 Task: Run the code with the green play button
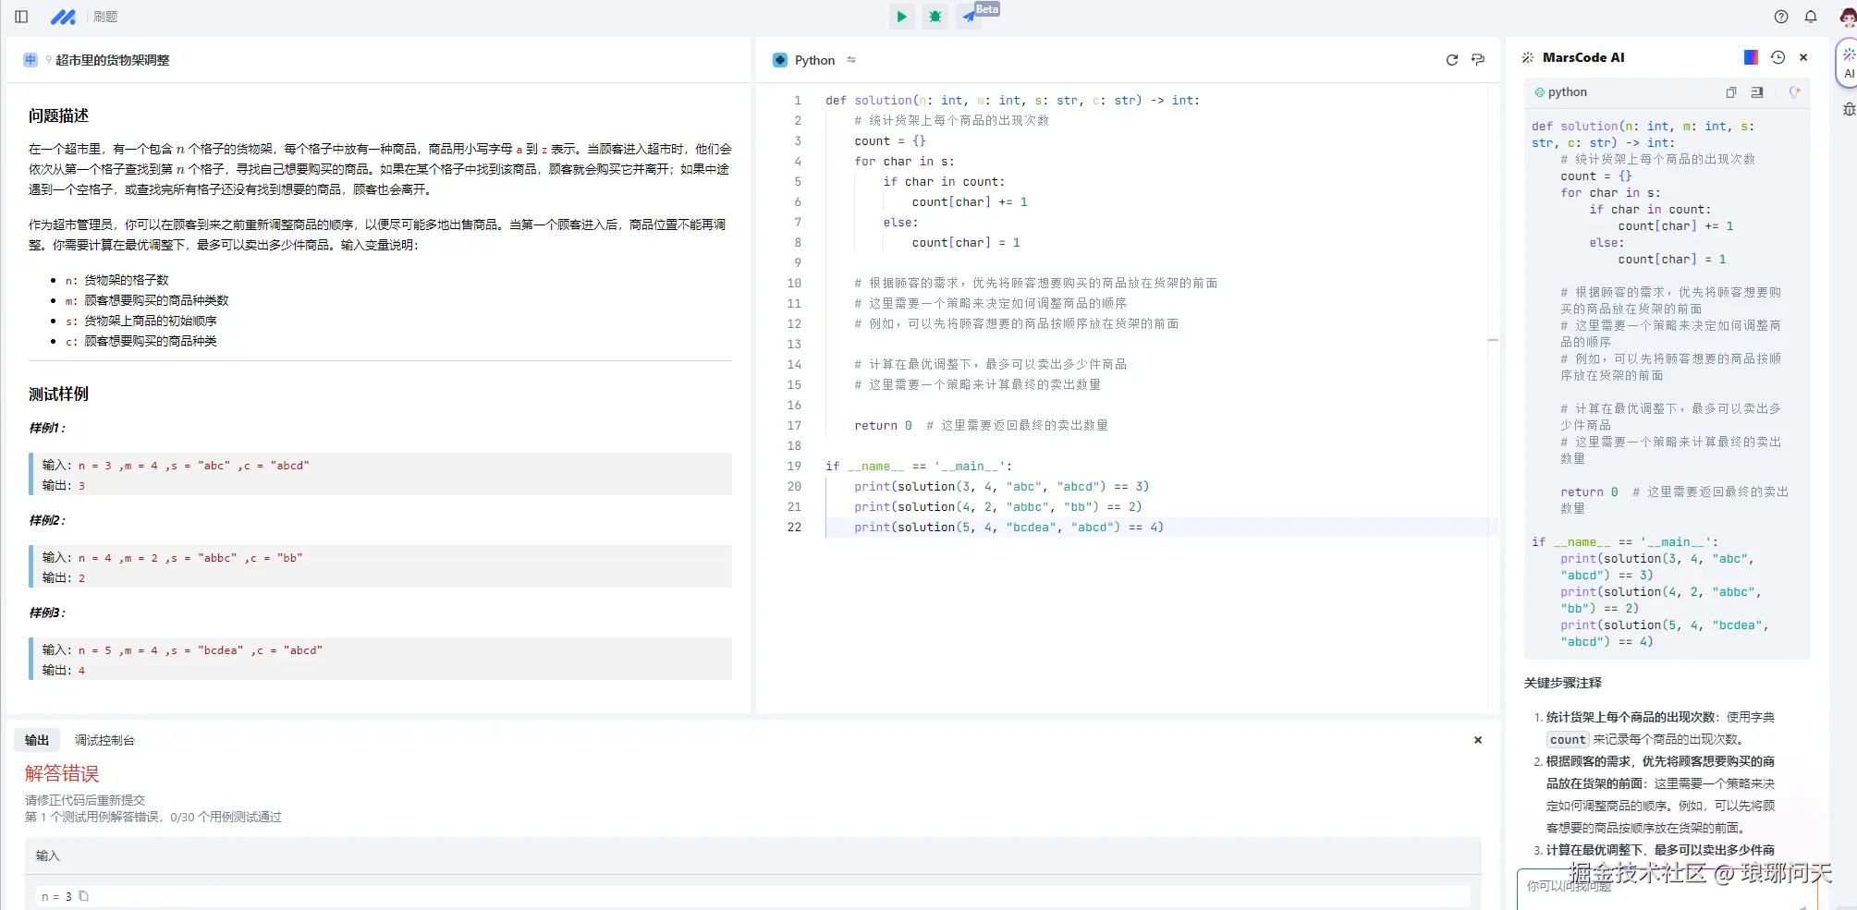coord(901,17)
